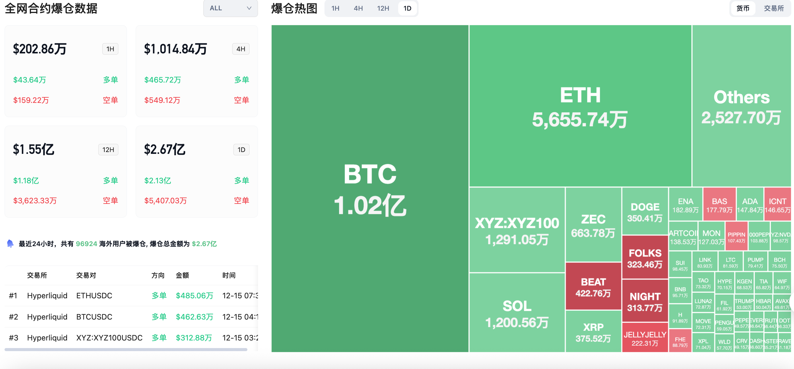Switch heatmap to 1H timeframe
The height and width of the screenshot is (369, 794).
(x=335, y=8)
